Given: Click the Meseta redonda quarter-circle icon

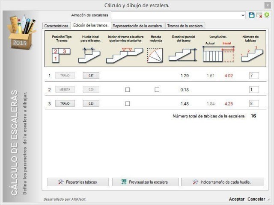Looking at the screenshot, I should 155,55.
